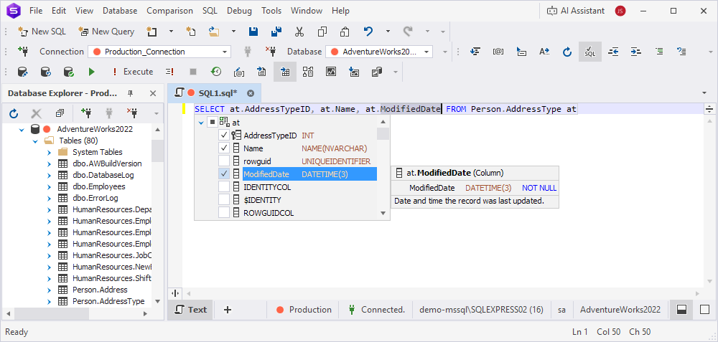Collapse the AdventureWorks2022 tree node

click(x=21, y=129)
